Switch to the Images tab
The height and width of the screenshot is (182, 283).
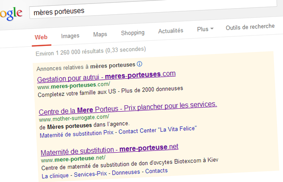(70, 36)
